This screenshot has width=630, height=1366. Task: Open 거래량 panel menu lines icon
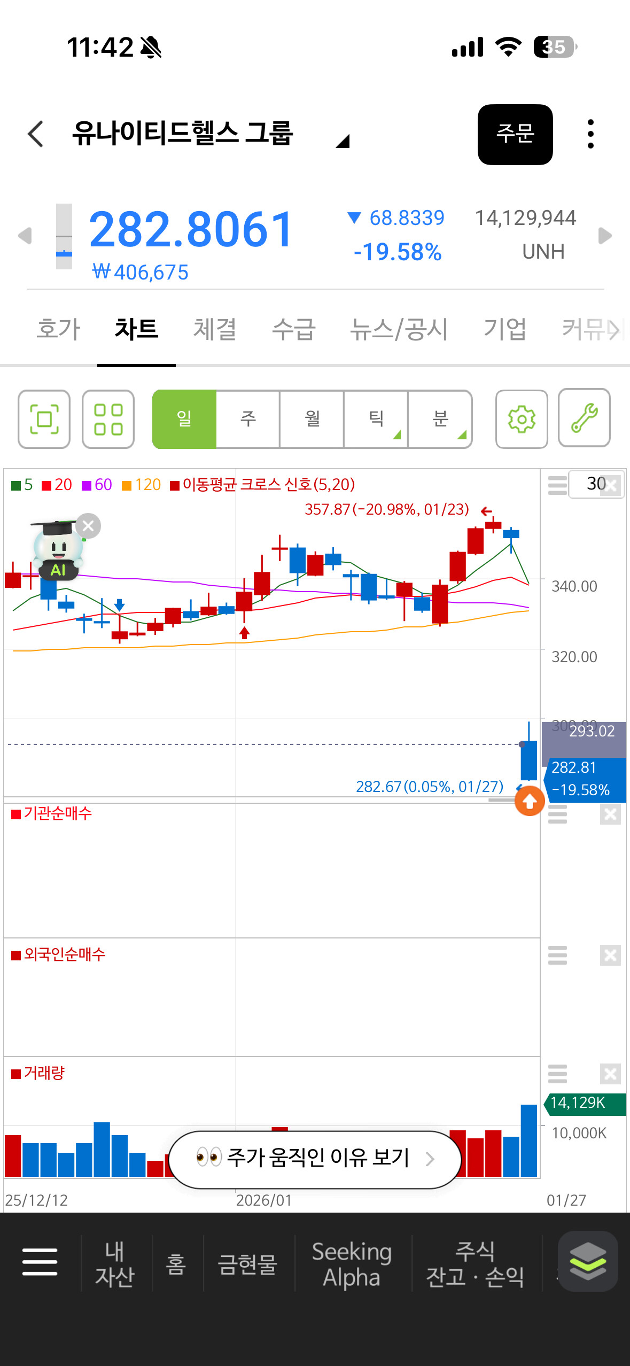[x=557, y=1074]
